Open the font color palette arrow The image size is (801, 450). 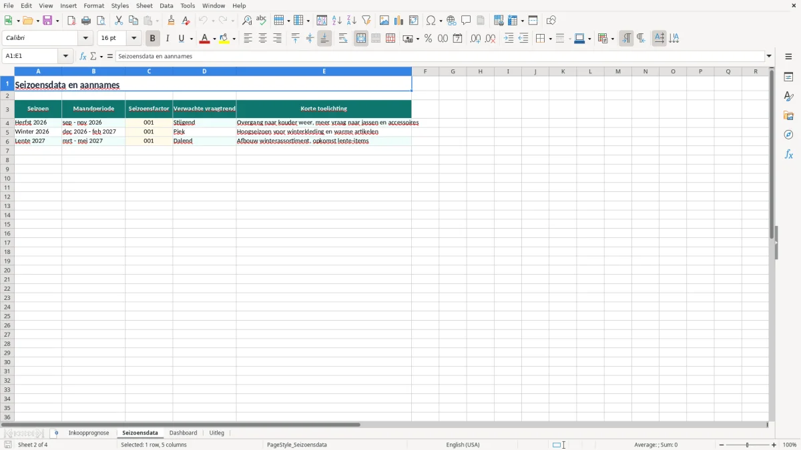[x=214, y=39]
